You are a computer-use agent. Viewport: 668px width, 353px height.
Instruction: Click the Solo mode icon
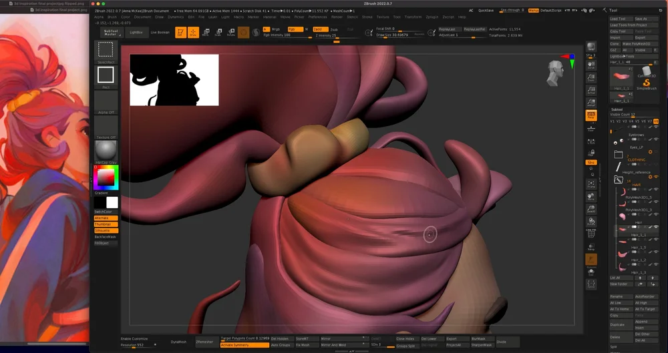click(x=591, y=272)
